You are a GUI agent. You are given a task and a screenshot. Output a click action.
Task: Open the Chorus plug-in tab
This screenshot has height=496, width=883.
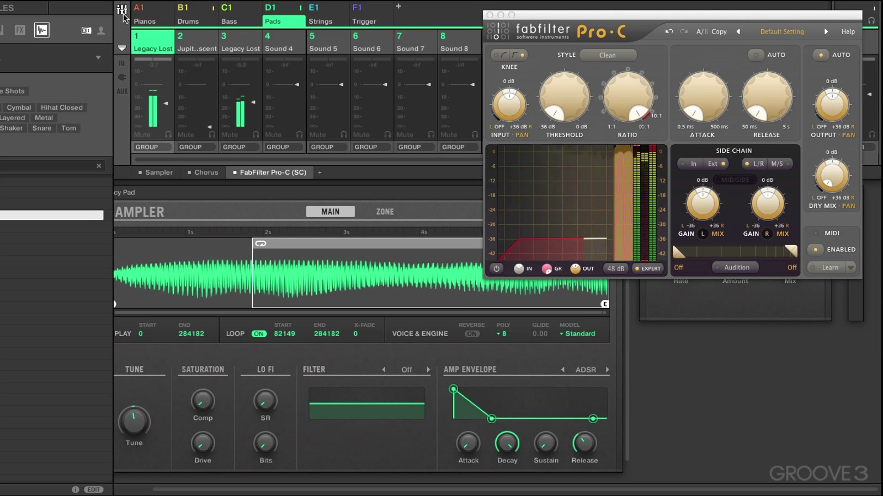point(203,172)
